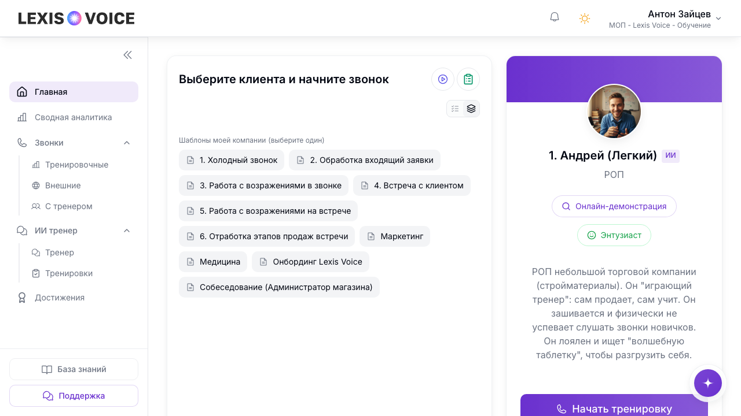Switch to checklist view toggle
Image resolution: width=741 pixels, height=416 pixels.
click(x=455, y=109)
